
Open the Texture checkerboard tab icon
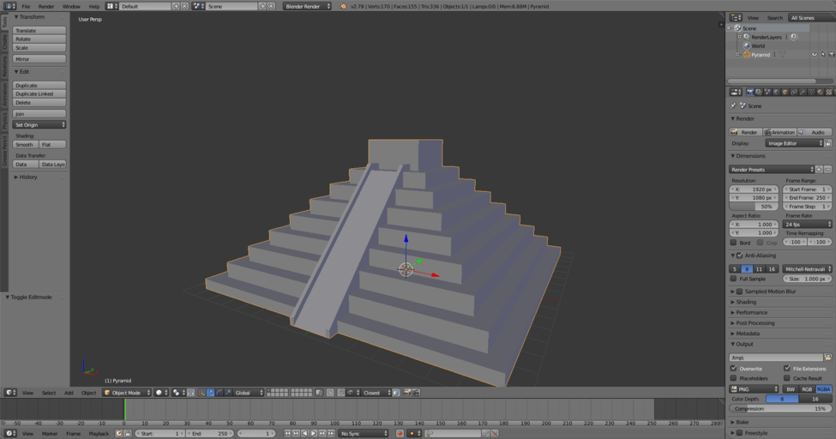click(829, 93)
